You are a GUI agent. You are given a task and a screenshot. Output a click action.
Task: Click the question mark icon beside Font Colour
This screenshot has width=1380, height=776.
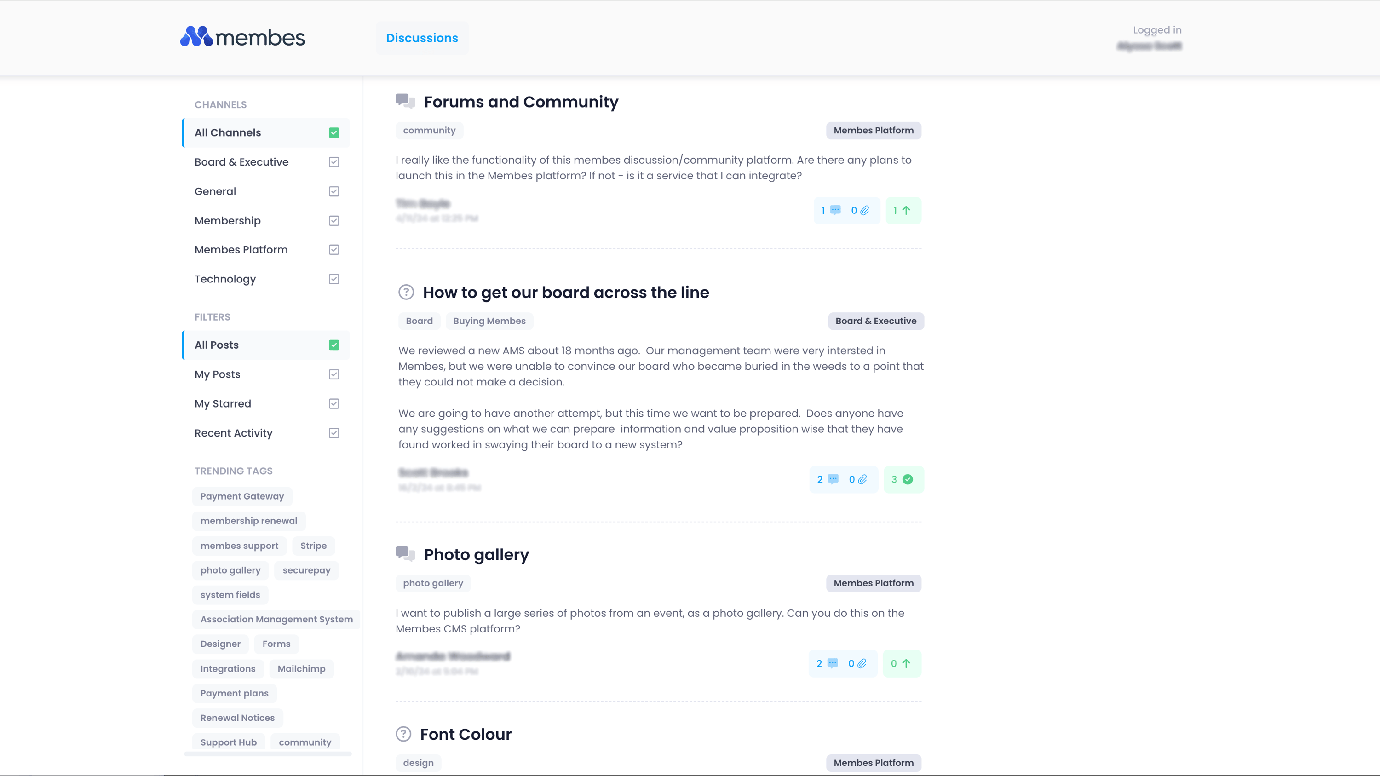[x=403, y=734]
